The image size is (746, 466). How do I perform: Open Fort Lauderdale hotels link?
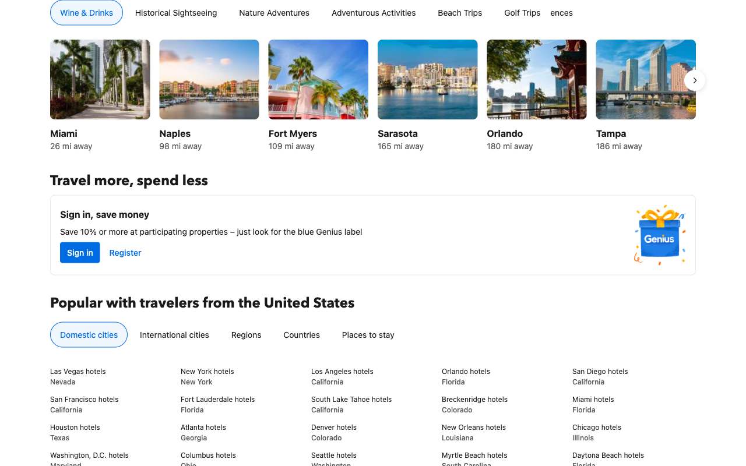[x=218, y=400]
